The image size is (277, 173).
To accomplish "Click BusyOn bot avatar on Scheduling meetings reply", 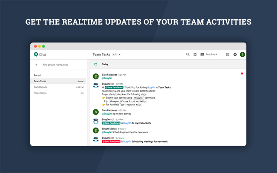I will click(x=96, y=139).
